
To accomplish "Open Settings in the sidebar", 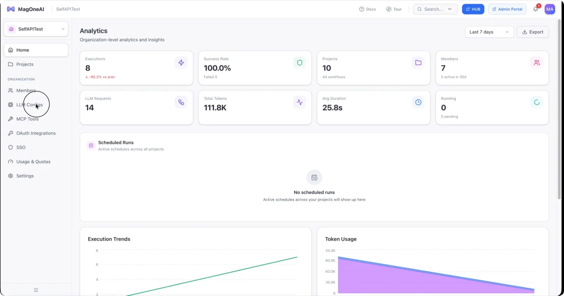I will pos(36,176).
